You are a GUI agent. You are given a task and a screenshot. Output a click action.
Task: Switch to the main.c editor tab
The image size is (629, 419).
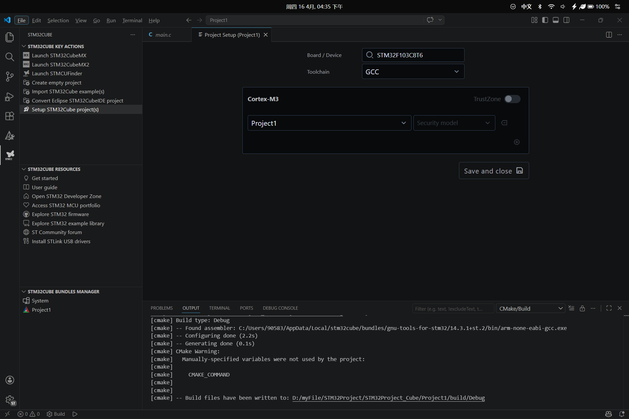coord(163,35)
